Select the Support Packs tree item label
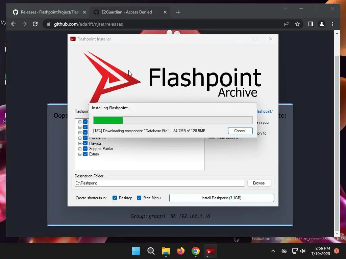The height and width of the screenshot is (259, 346). pyautogui.click(x=101, y=149)
